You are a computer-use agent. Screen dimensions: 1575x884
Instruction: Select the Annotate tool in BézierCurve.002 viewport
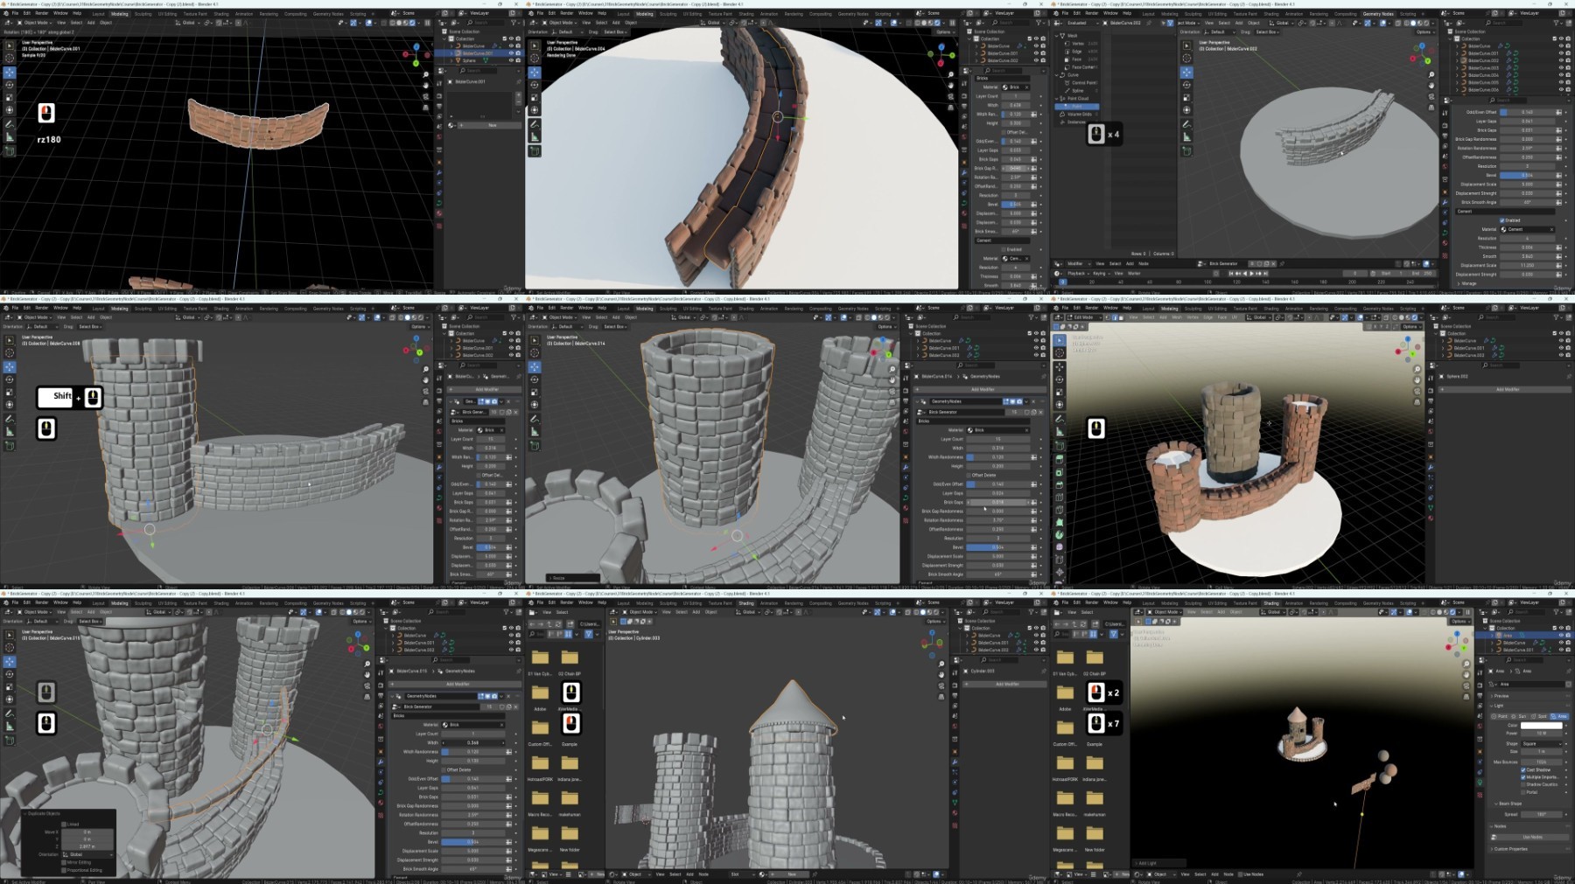pyautogui.click(x=1186, y=123)
